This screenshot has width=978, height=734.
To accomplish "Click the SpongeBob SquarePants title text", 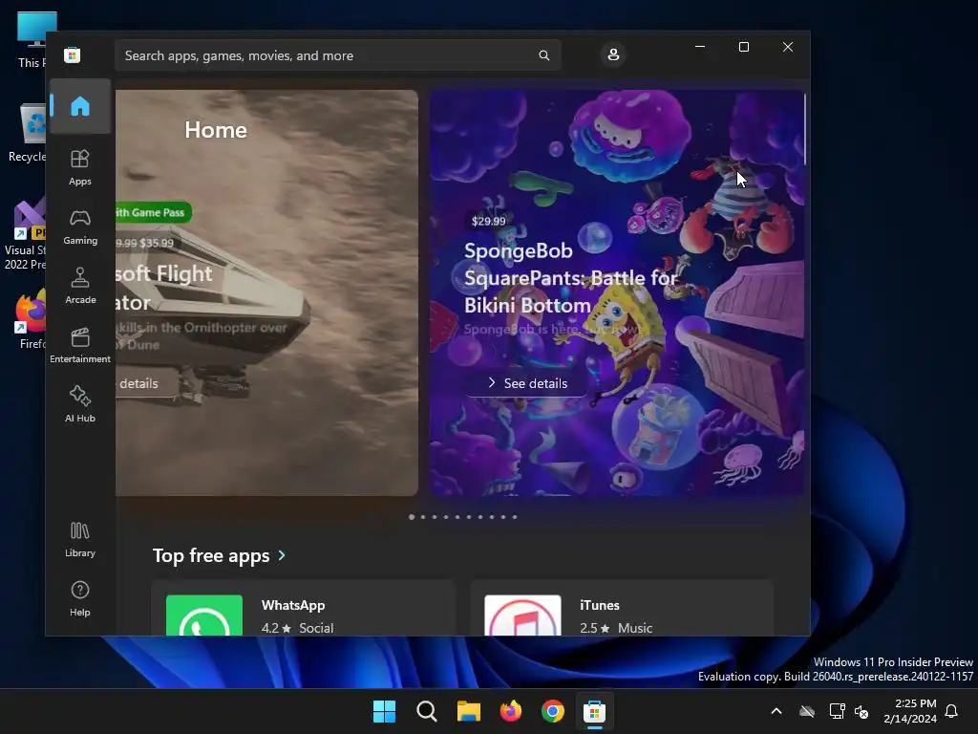I will (570, 278).
